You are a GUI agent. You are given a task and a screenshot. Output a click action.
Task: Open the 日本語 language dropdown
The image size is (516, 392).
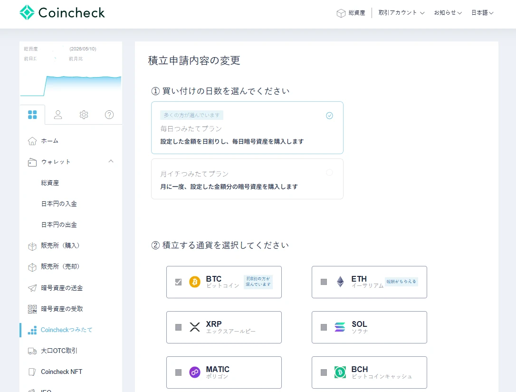[x=482, y=13]
